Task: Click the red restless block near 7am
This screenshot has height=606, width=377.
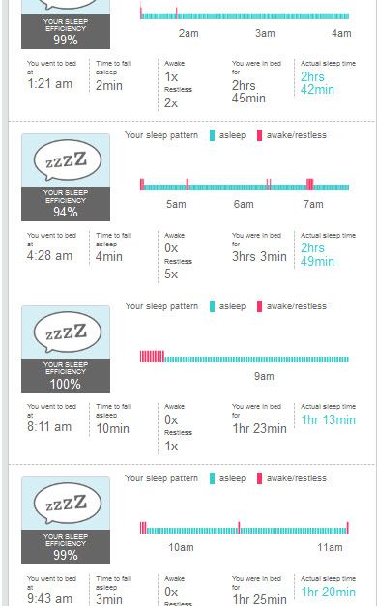Action: coord(309,185)
